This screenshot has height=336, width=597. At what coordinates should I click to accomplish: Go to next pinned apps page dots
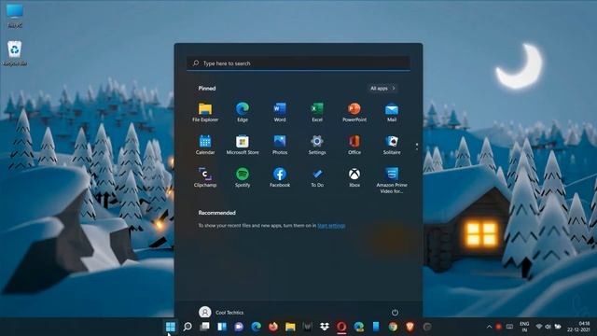coord(417,147)
